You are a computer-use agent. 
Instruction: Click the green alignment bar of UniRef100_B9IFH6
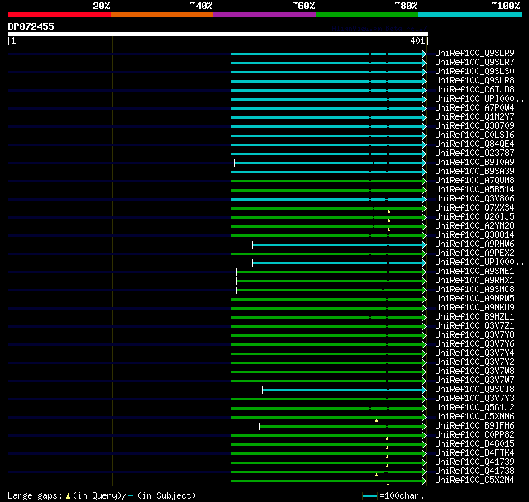(341, 427)
